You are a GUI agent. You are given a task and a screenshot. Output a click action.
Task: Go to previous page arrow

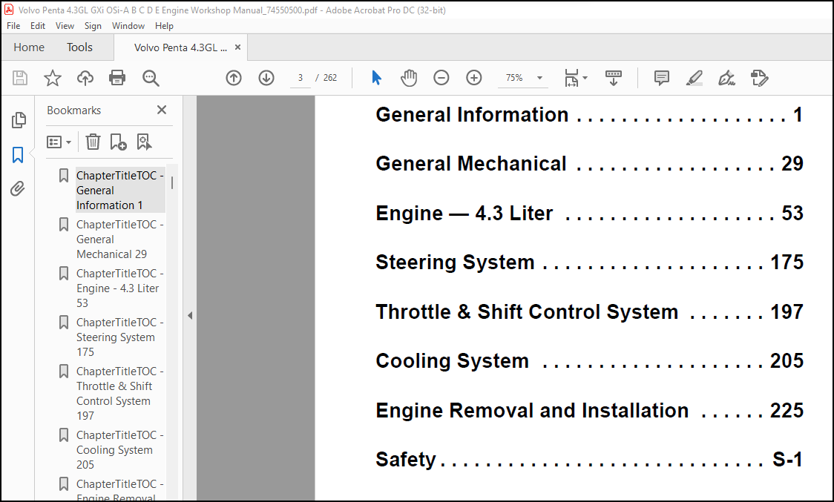[x=234, y=78]
